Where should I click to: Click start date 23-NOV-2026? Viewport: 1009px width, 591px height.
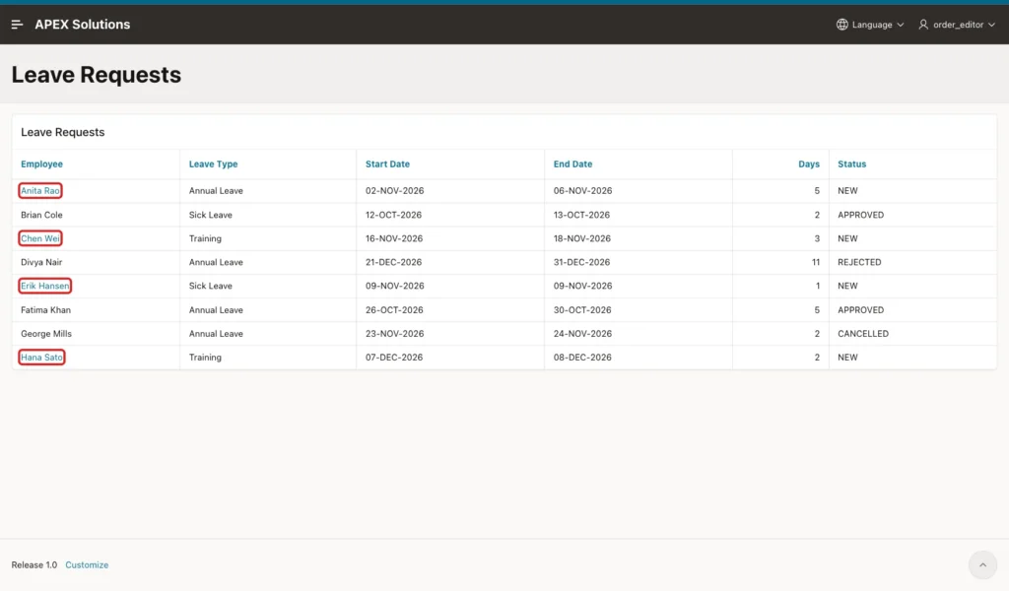pos(394,334)
